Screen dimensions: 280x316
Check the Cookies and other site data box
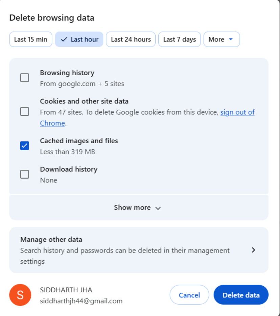pyautogui.click(x=25, y=112)
